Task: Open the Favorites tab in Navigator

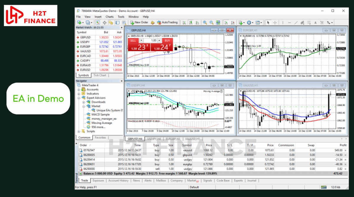Action: click(x=100, y=137)
